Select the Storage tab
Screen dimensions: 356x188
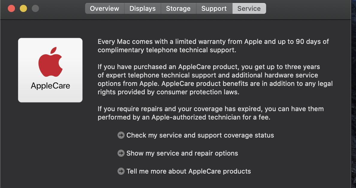[178, 8]
